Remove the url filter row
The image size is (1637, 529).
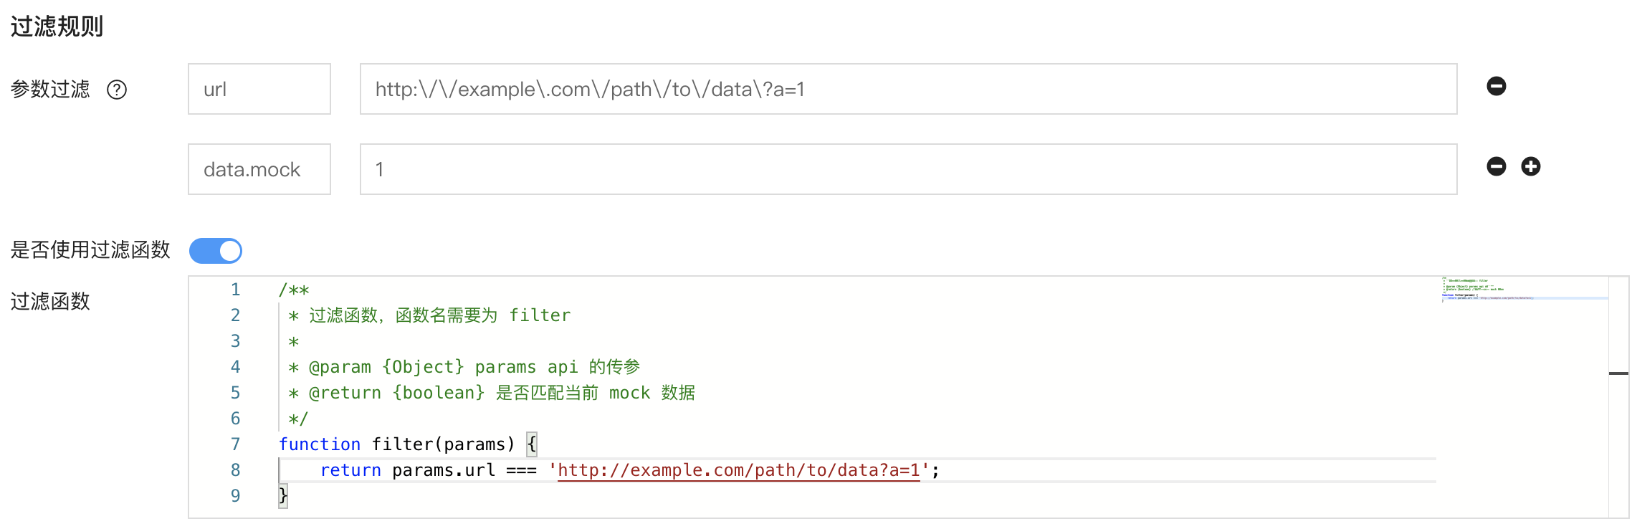pyautogui.click(x=1496, y=86)
